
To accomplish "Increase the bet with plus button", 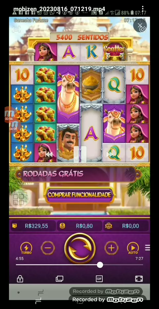I will [x=111, y=248].
